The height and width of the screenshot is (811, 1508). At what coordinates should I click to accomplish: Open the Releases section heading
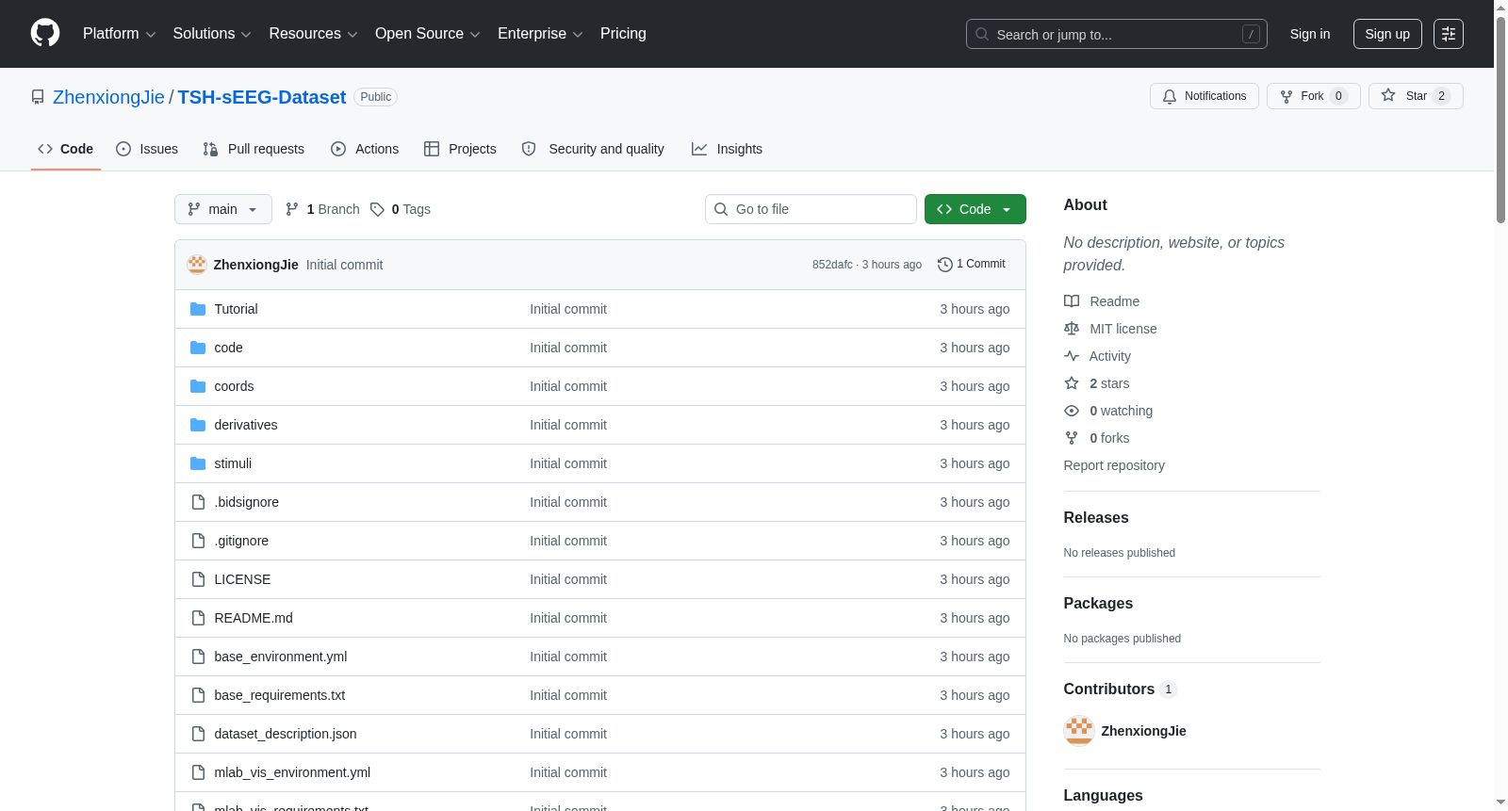[x=1096, y=518]
